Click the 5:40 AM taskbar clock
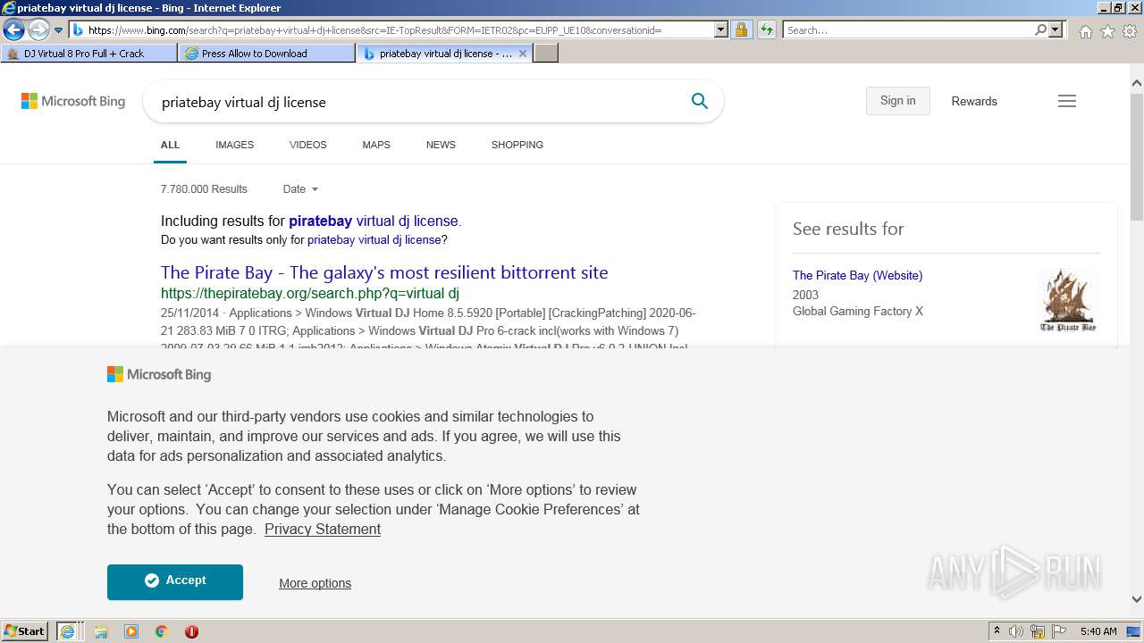The image size is (1144, 643). [x=1098, y=631]
